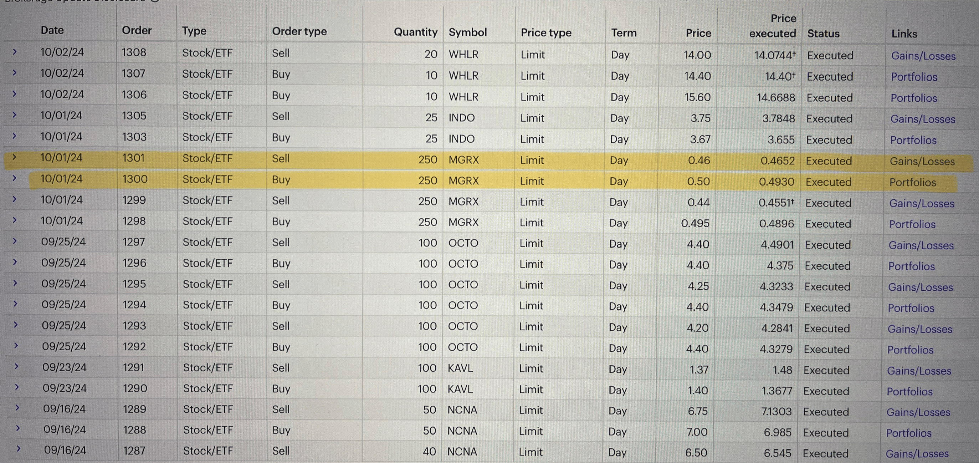This screenshot has height=463, width=979.
Task: Expand order 1306 row details
Action: tap(15, 93)
